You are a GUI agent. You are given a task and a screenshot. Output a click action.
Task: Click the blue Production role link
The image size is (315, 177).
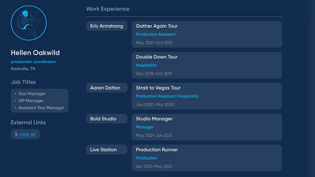click(x=146, y=158)
